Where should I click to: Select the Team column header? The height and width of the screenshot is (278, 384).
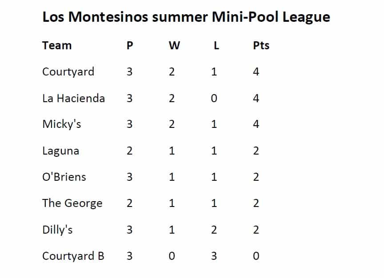[57, 45]
